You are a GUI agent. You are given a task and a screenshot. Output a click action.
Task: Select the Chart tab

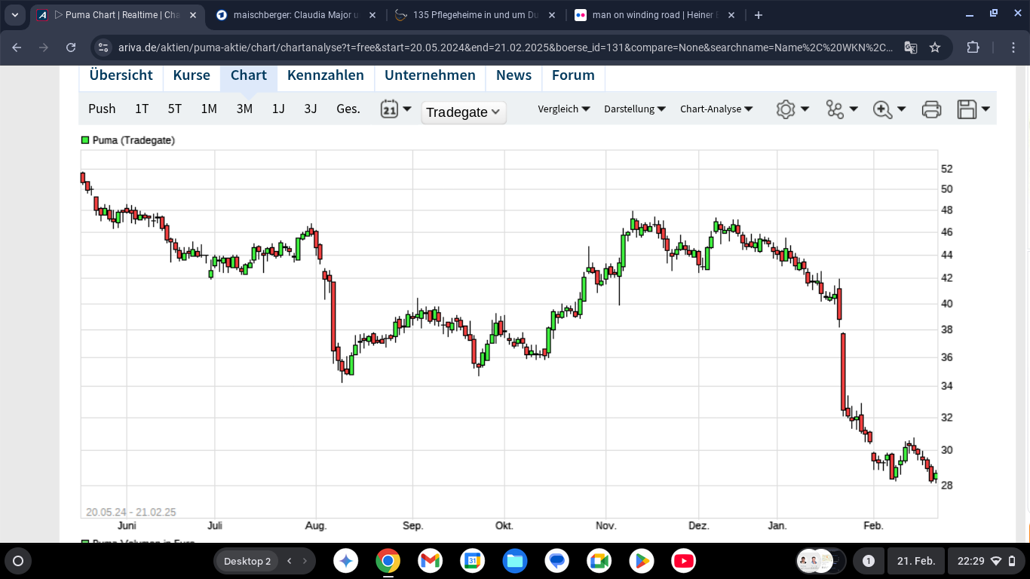coord(249,75)
